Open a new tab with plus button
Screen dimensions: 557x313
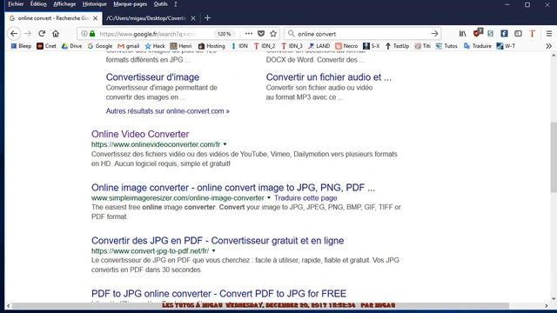(x=208, y=18)
